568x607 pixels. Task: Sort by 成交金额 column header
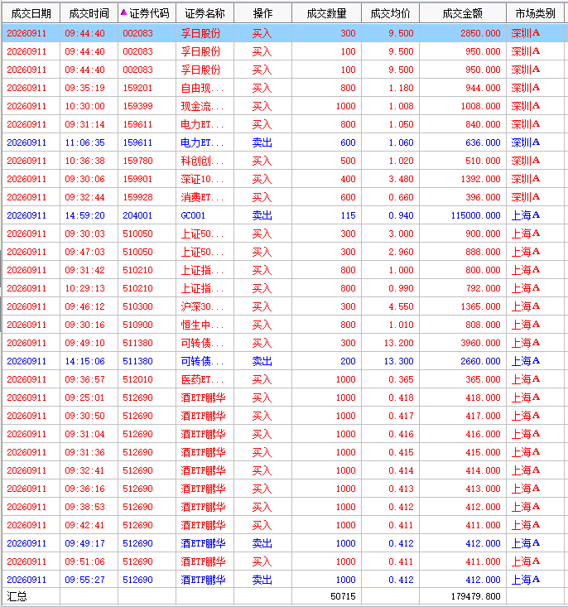[x=463, y=13]
